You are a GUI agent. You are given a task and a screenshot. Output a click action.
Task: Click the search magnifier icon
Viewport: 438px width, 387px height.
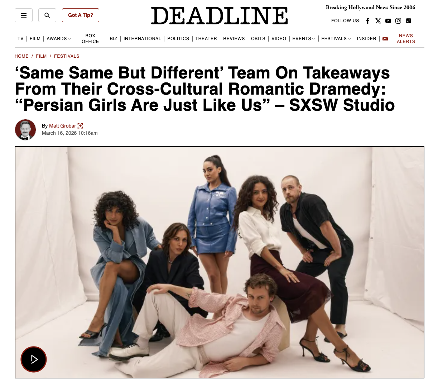click(x=47, y=15)
